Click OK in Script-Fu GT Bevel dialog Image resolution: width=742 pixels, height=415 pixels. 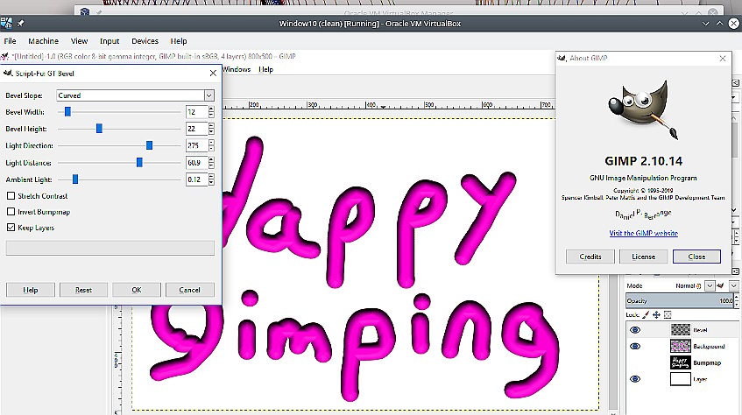[x=137, y=290]
